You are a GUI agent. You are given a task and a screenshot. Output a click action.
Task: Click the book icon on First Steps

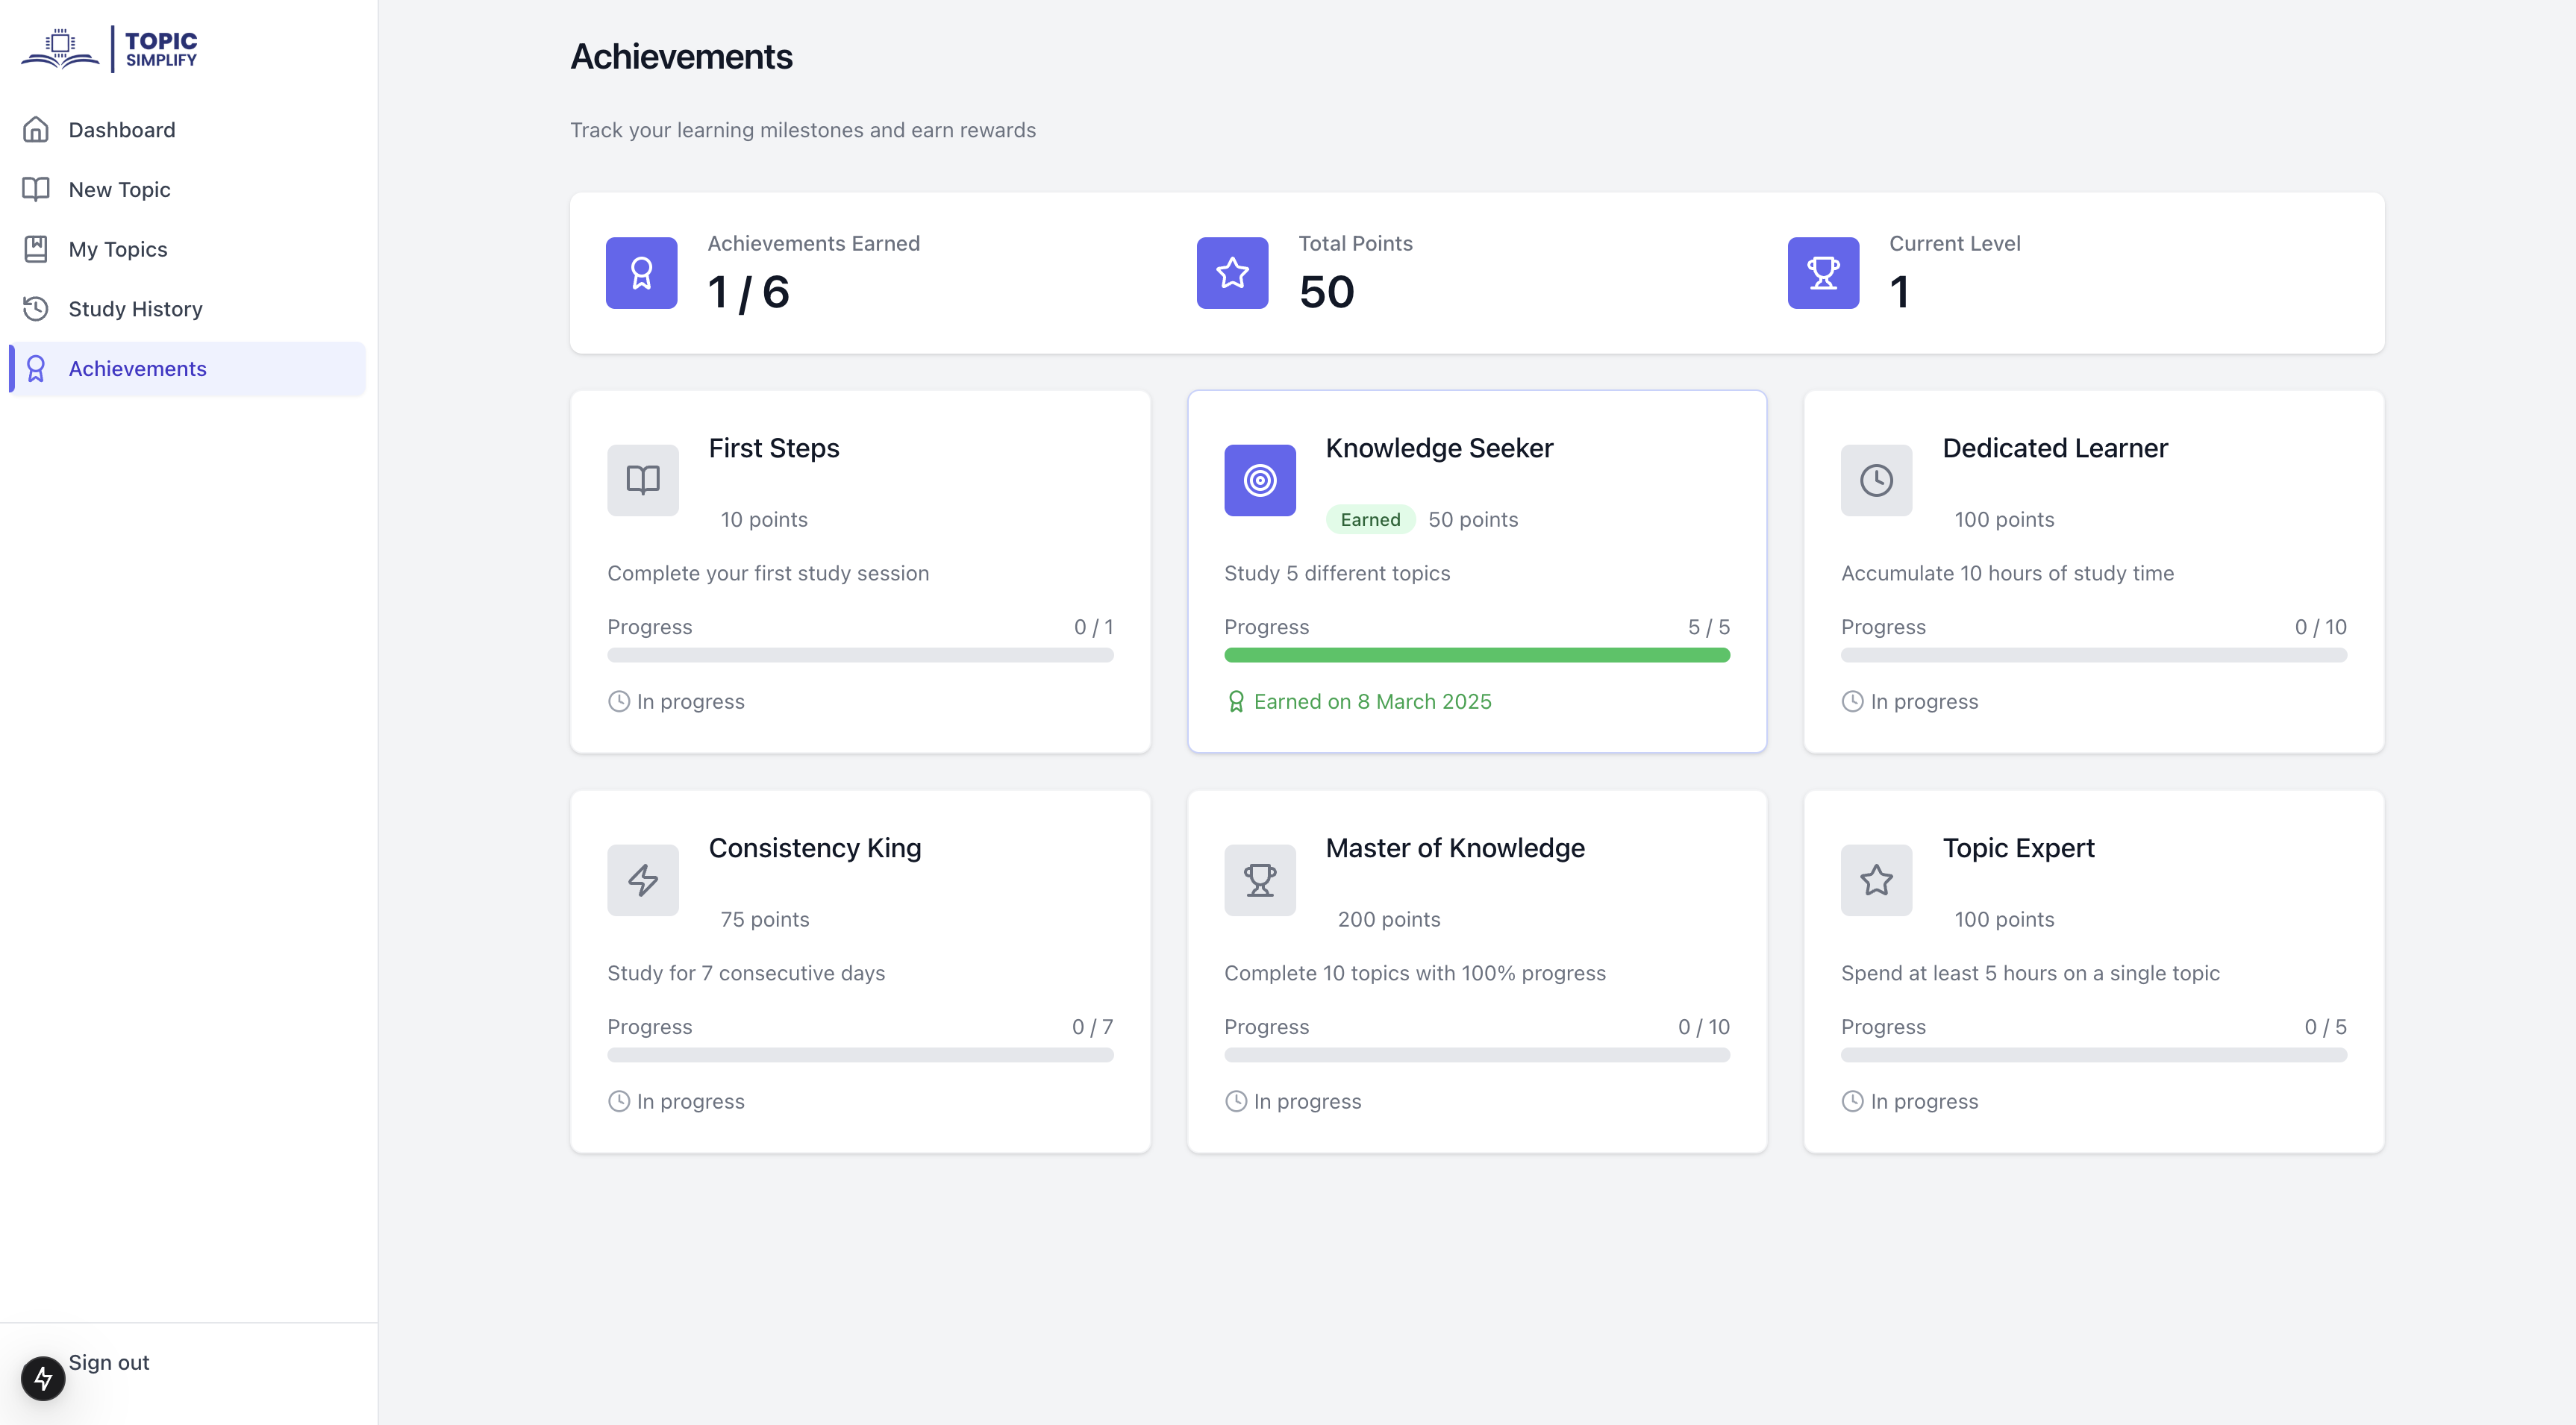click(642, 480)
